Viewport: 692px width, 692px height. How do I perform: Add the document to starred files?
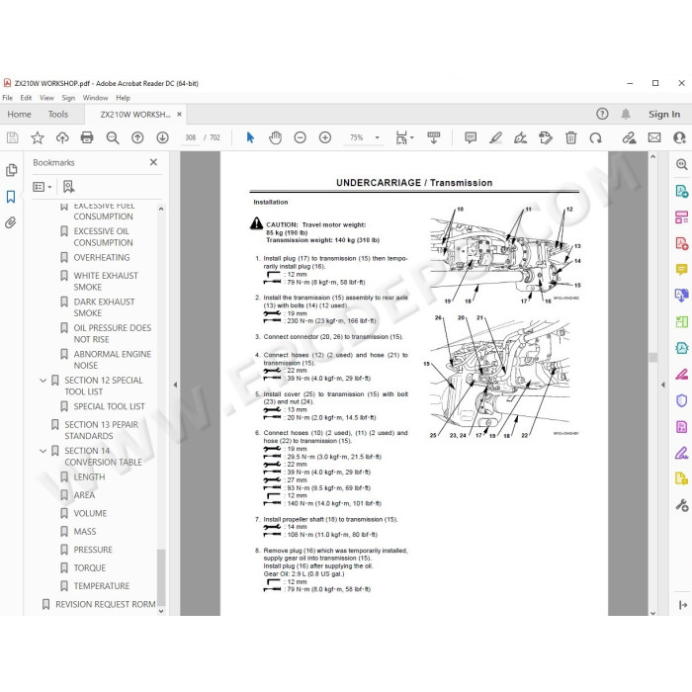click(x=38, y=138)
